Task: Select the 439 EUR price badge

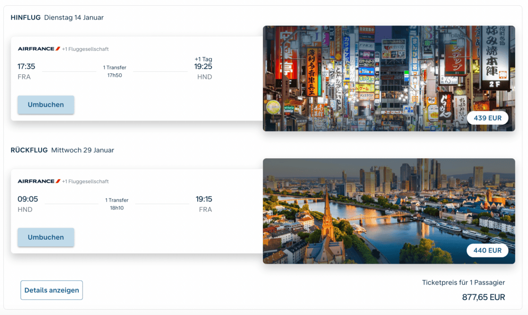Action: 487,118
